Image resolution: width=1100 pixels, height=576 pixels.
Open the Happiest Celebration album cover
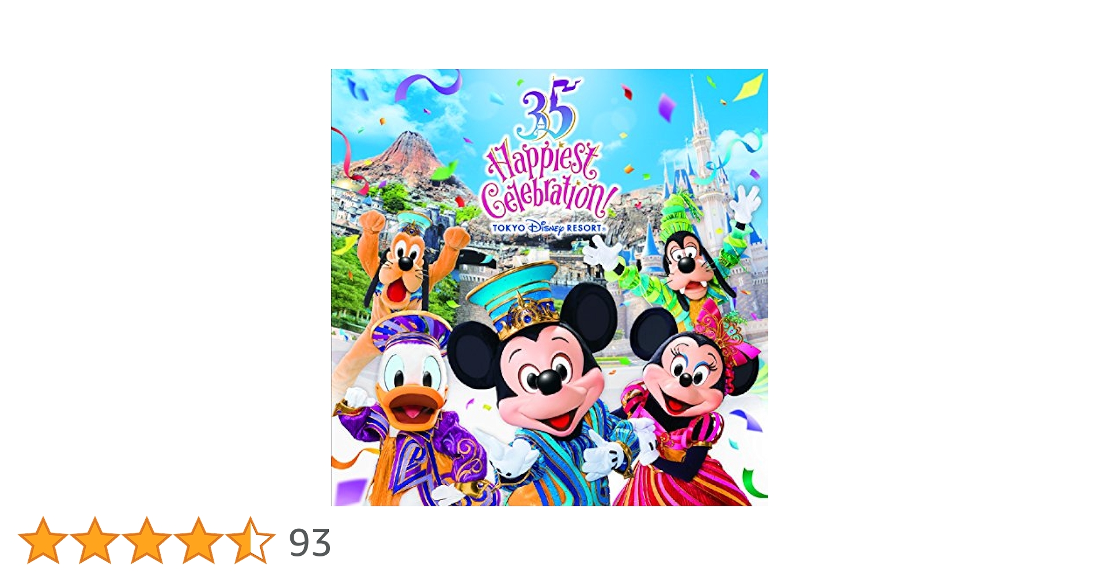[x=549, y=287]
